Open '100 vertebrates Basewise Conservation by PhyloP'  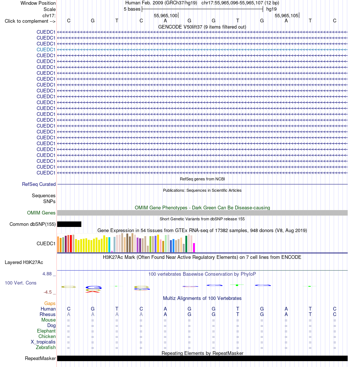point(202,274)
